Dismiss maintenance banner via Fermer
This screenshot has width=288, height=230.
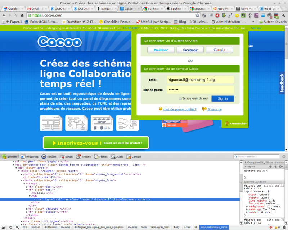coord(256,28)
